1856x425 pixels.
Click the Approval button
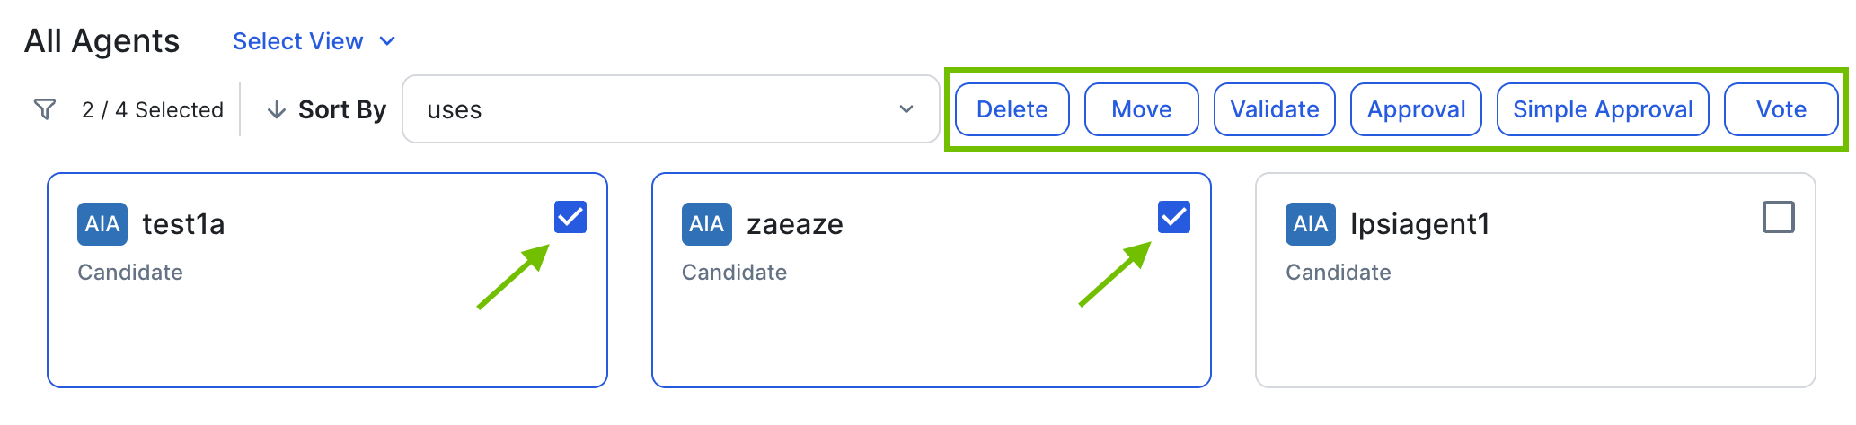(x=1416, y=109)
